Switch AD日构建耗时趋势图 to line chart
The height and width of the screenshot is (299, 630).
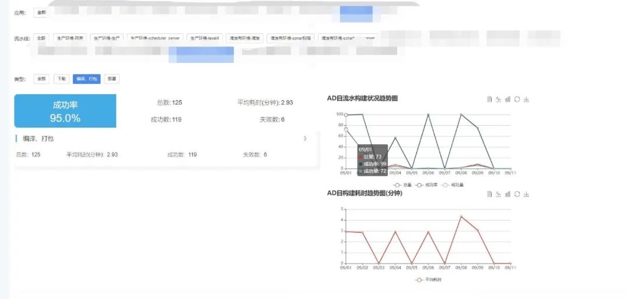coord(498,194)
